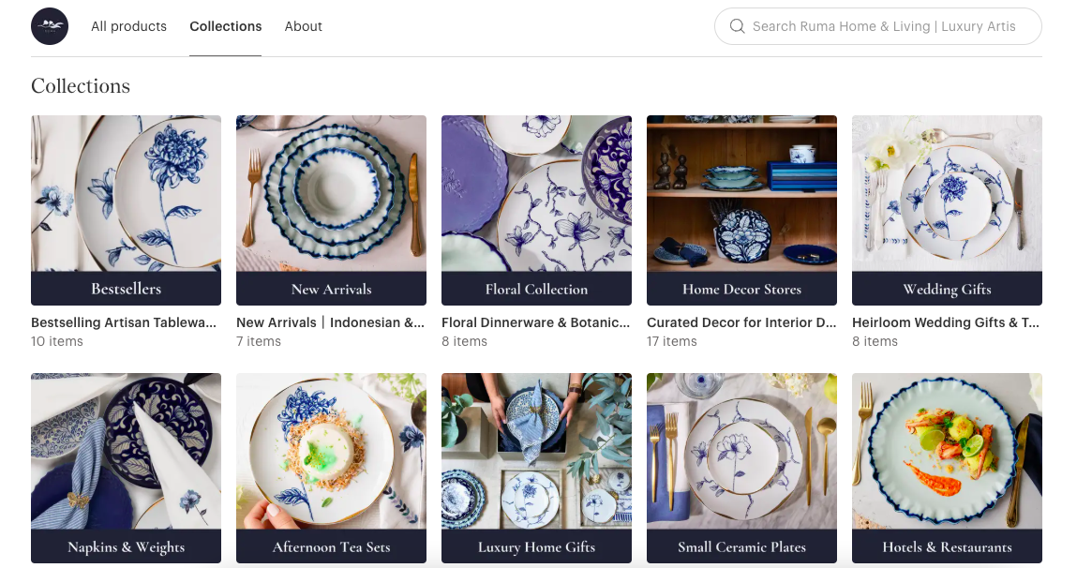Open the Luxury Home Gifts collection
This screenshot has height=568, width=1077.
pos(536,468)
